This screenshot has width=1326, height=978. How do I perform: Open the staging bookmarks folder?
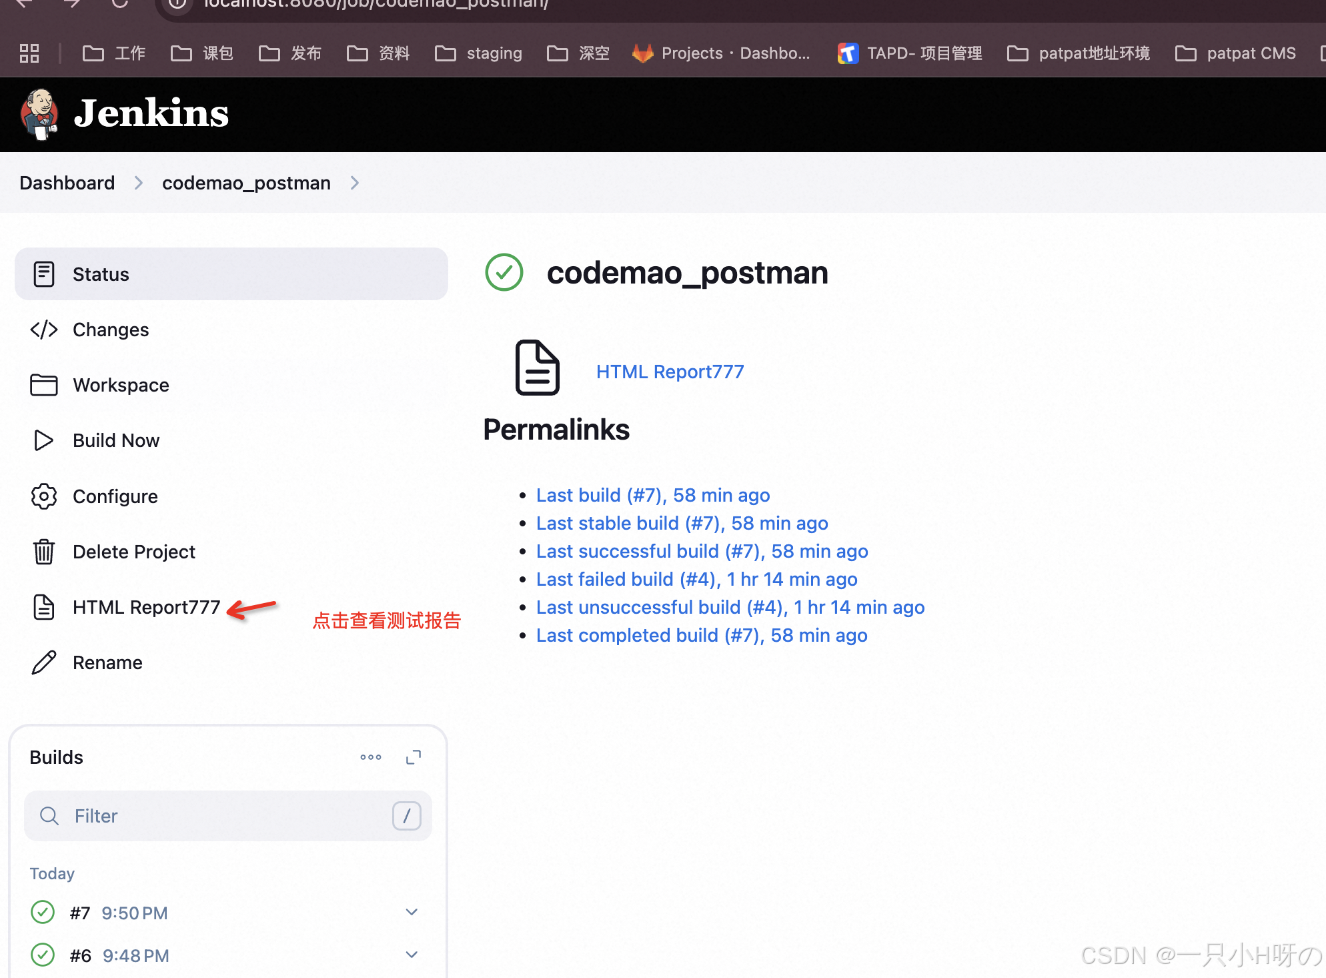tap(478, 53)
